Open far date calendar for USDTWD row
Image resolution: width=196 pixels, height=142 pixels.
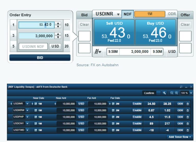113,130
